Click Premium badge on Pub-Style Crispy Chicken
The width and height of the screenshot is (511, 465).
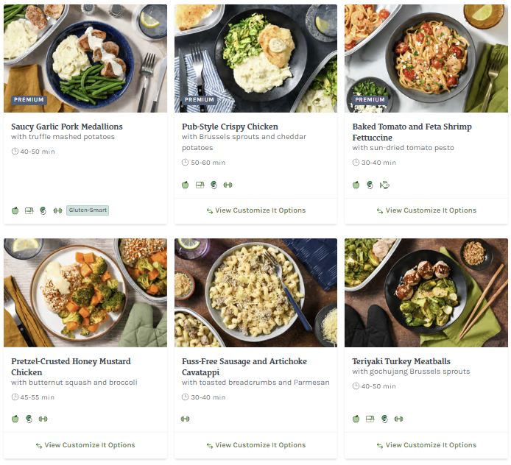(x=200, y=99)
